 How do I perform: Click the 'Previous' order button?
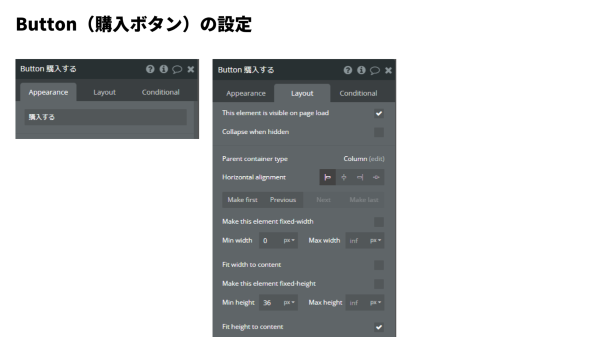click(x=283, y=200)
